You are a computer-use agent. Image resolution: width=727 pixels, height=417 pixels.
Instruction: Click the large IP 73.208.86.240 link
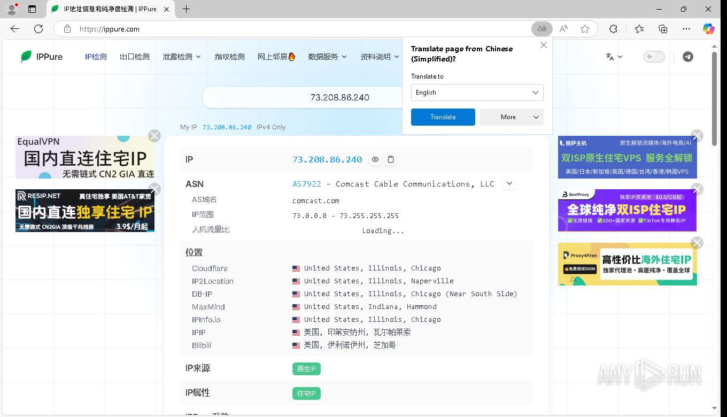point(327,159)
